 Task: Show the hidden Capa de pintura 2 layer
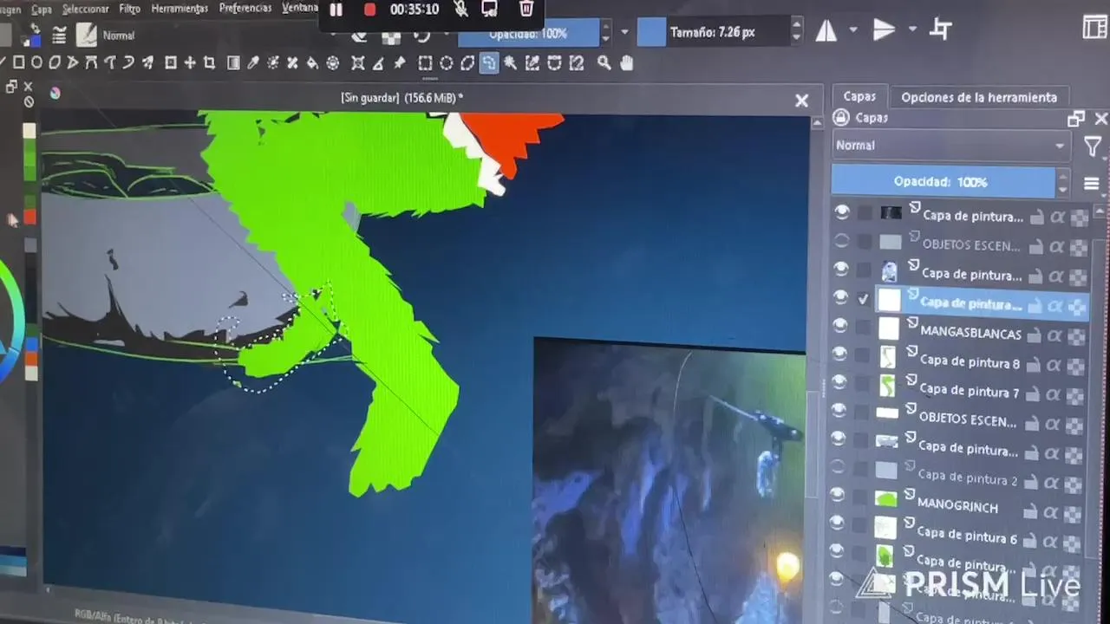pos(838,467)
